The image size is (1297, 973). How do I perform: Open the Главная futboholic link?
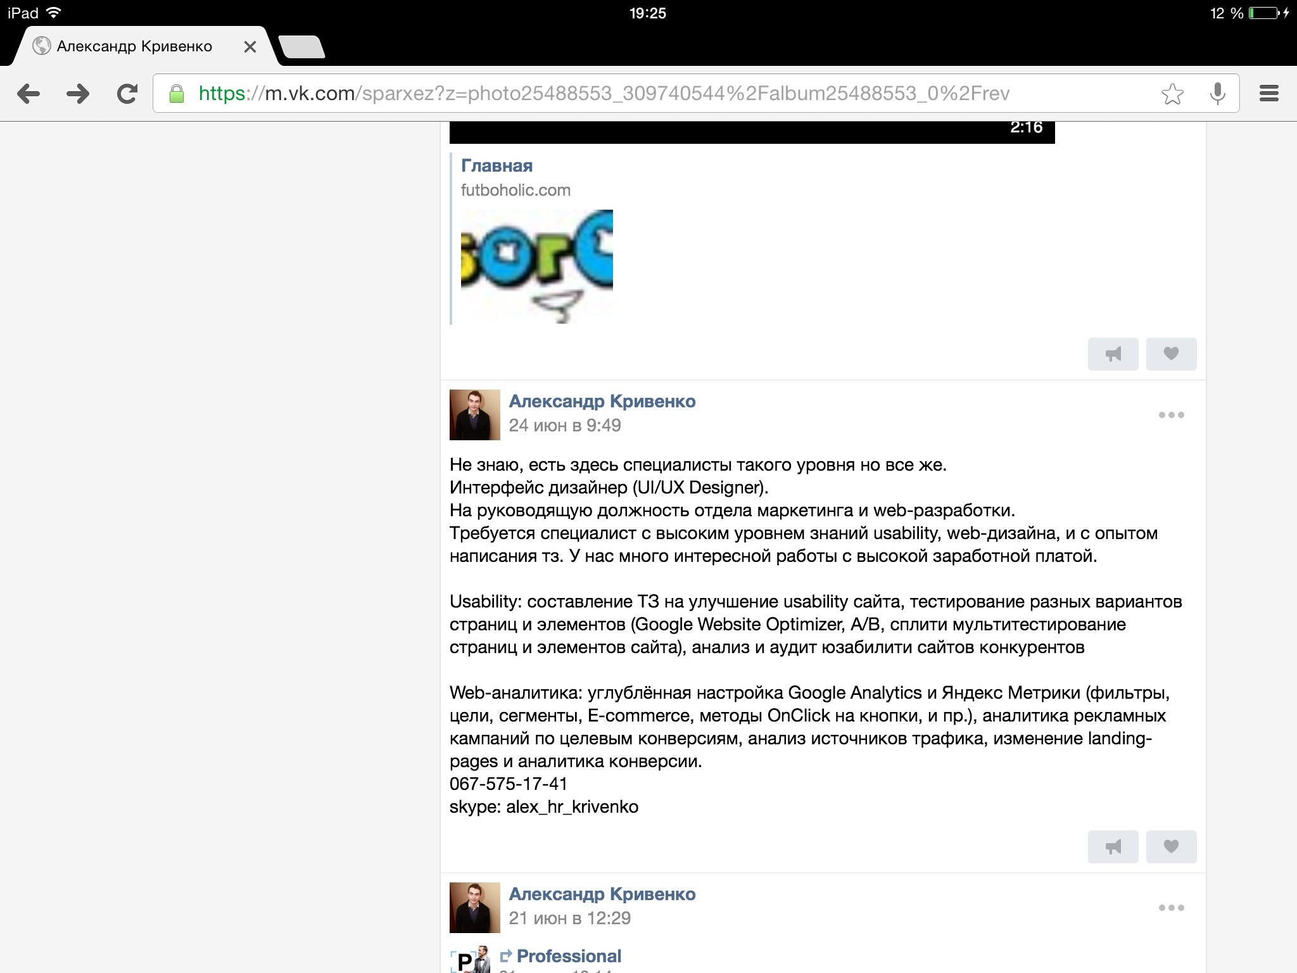[x=497, y=166]
